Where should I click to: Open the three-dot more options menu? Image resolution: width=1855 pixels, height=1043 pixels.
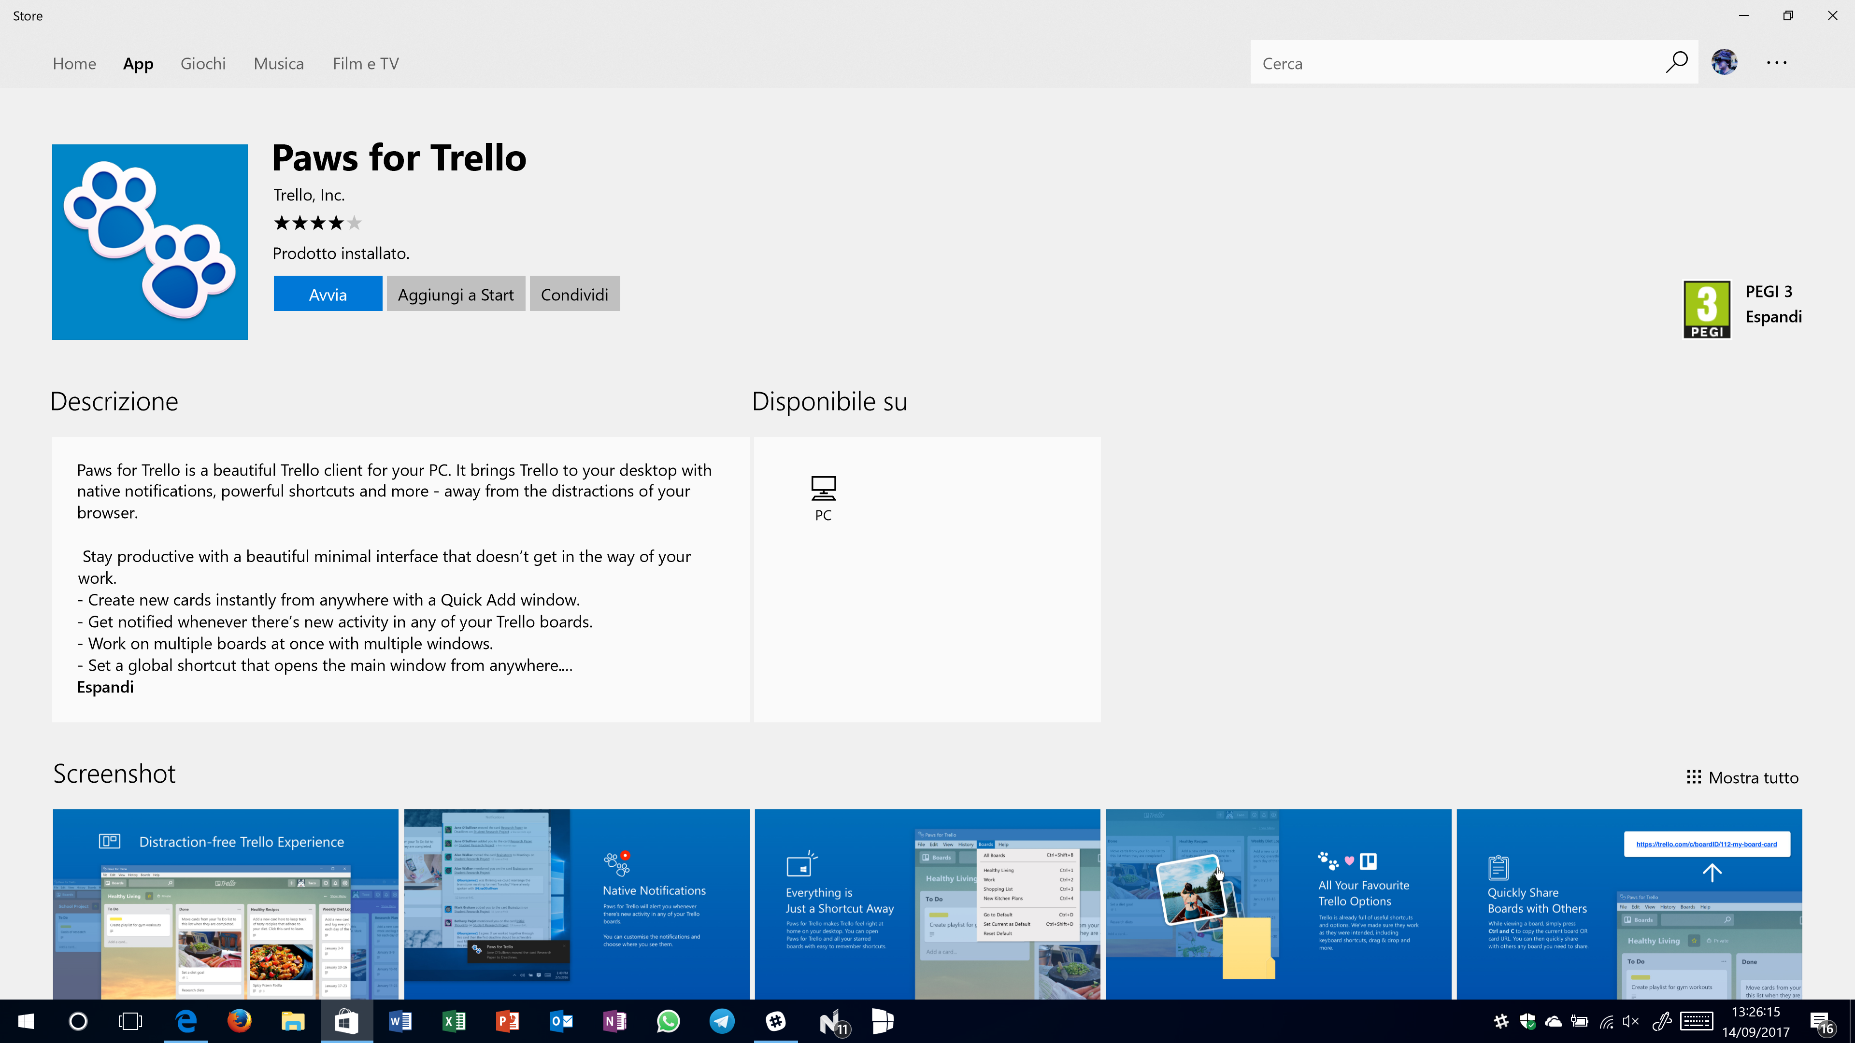pyautogui.click(x=1777, y=63)
